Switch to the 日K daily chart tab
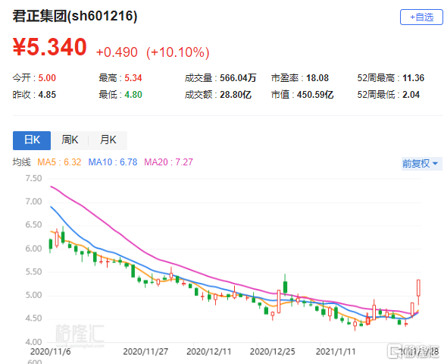 [x=32, y=140]
